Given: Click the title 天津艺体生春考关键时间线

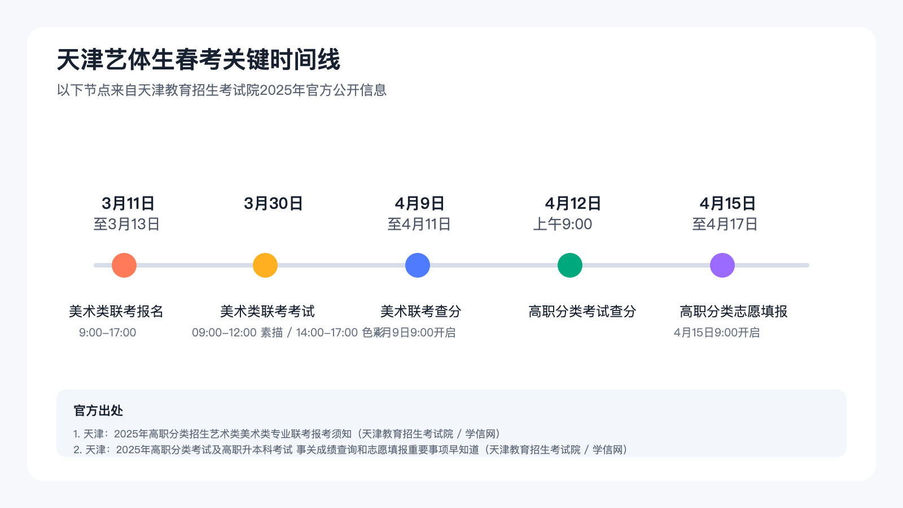Looking at the screenshot, I should click(x=199, y=60).
